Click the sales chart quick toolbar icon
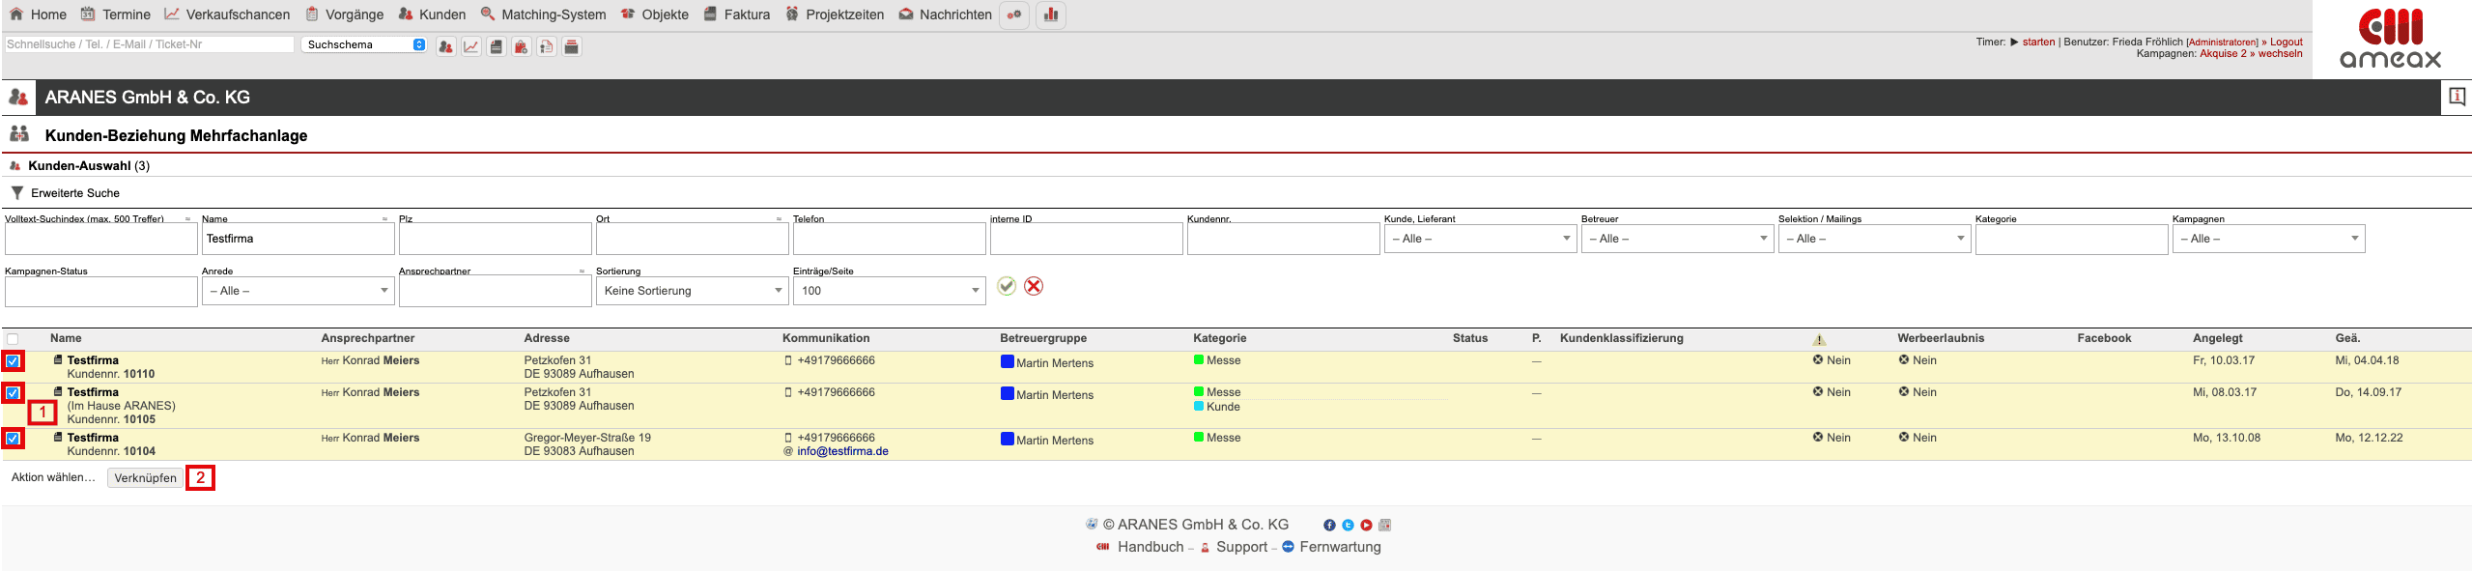Image resolution: width=2472 pixels, height=571 pixels. coord(471,46)
